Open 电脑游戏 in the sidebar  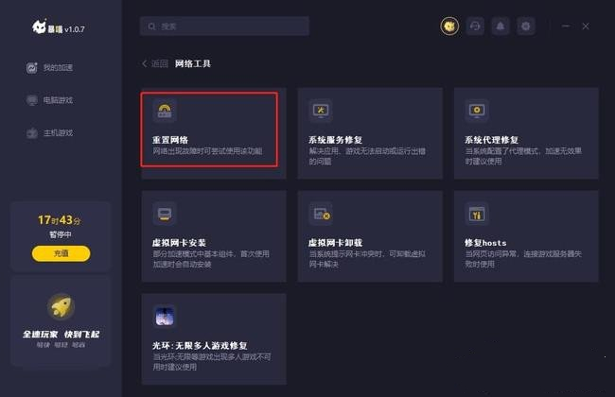pyautogui.click(x=50, y=100)
